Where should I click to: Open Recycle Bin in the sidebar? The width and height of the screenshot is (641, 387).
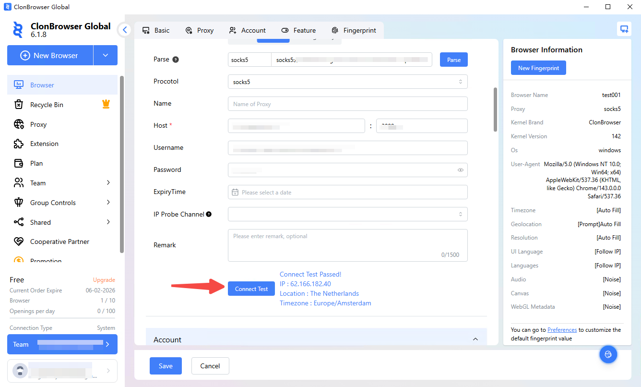[x=47, y=105]
